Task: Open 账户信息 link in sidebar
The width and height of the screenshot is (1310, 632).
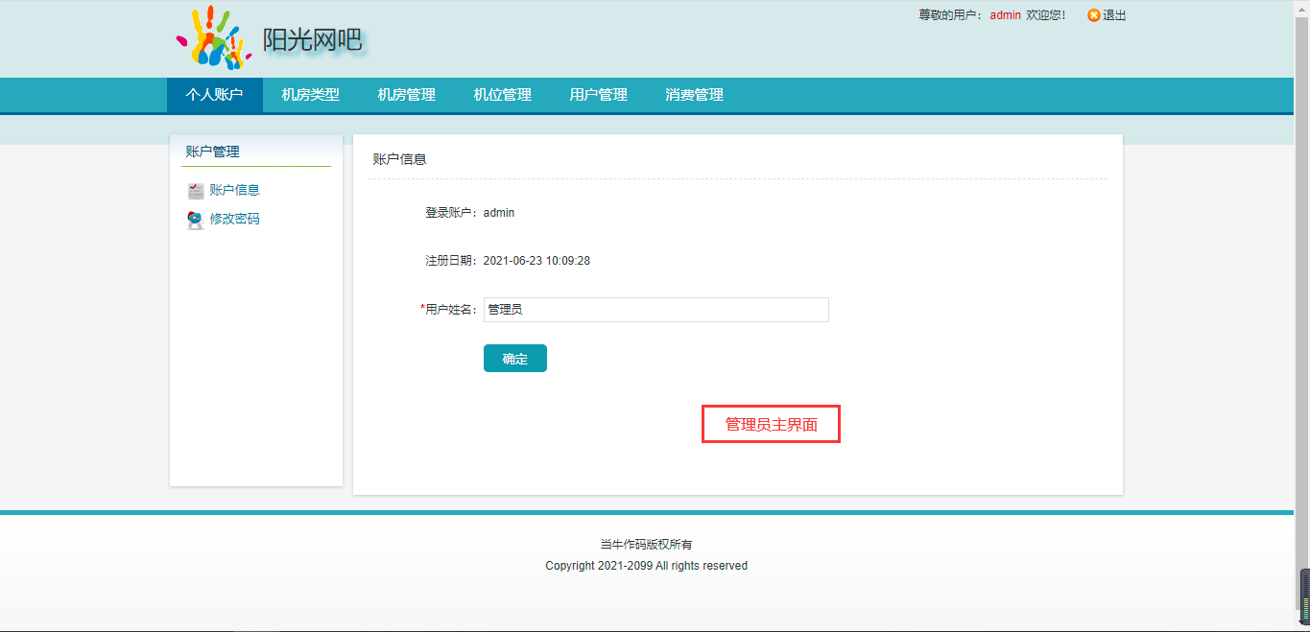Action: [235, 190]
